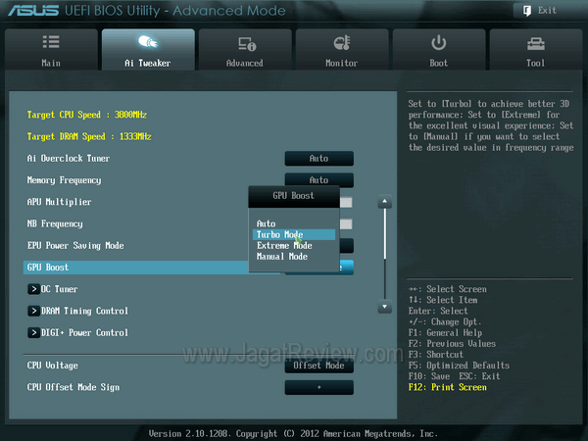588x441 pixels.
Task: Pick Extreme Mode in GPU Boost list
Action: tap(283, 246)
